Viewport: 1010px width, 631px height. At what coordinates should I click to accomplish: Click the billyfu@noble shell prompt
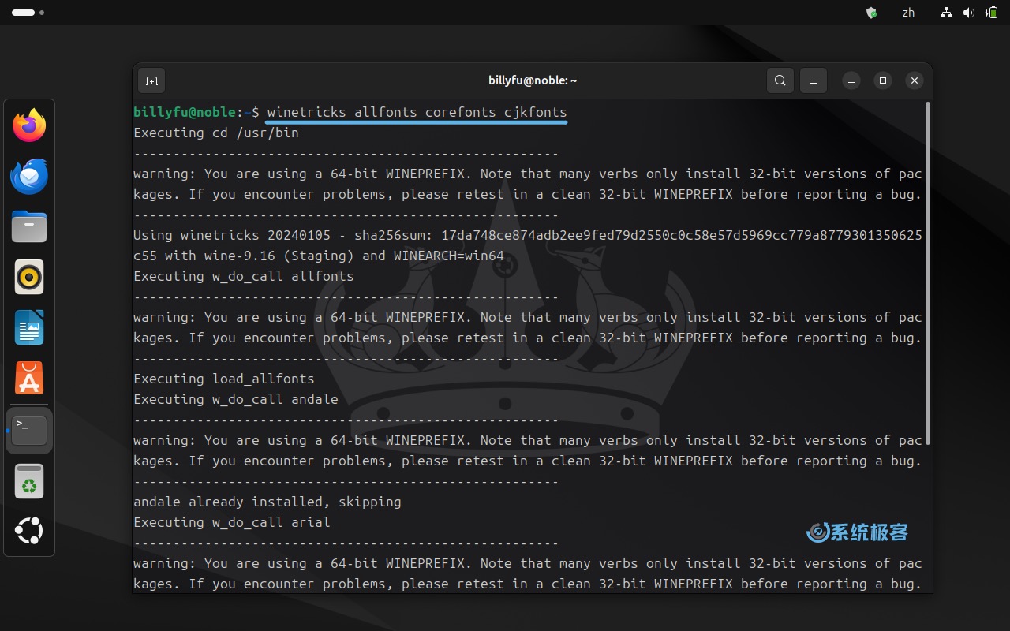pyautogui.click(x=196, y=112)
